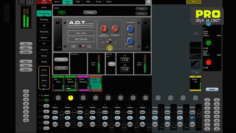Click the Copy key
The image size is (236, 133).
[26, 62]
